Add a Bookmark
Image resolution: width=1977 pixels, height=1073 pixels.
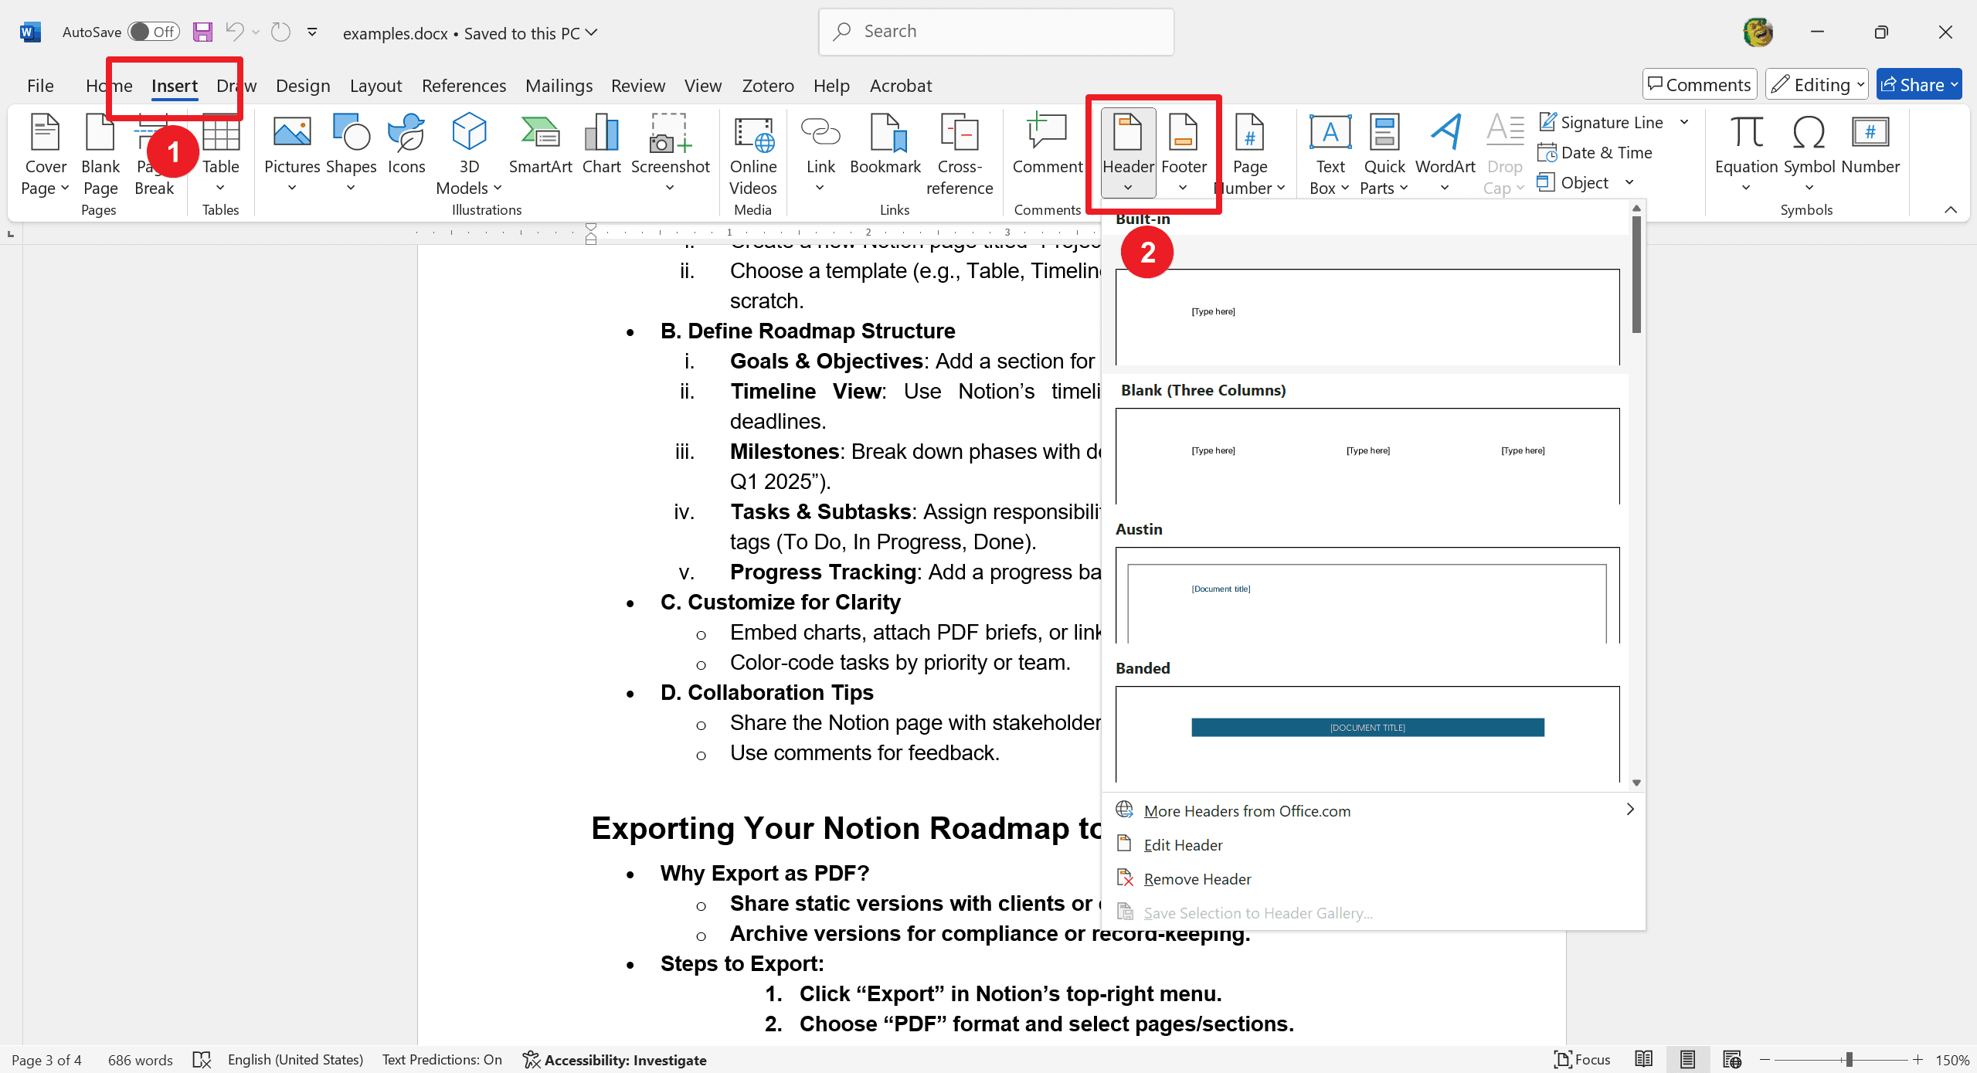point(885,145)
